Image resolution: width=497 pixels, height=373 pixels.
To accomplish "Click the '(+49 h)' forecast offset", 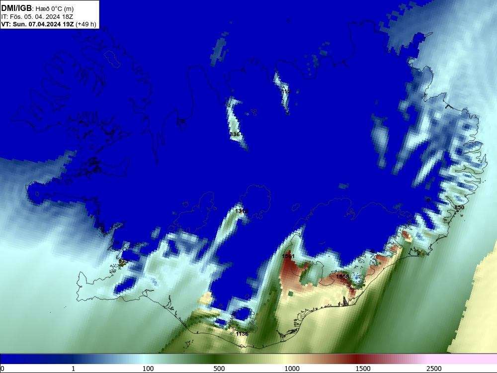I will tap(86, 24).
